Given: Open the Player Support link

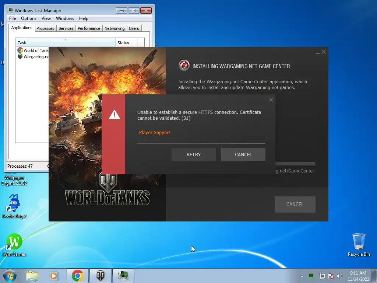Looking at the screenshot, I should (x=155, y=133).
